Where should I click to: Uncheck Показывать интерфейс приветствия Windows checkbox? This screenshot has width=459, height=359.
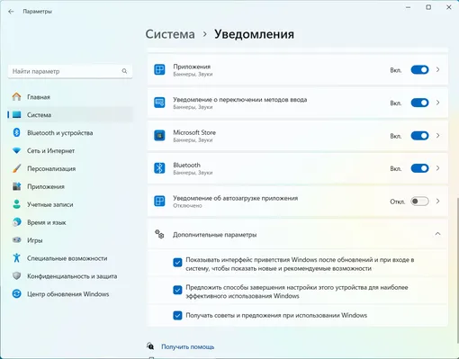(177, 263)
